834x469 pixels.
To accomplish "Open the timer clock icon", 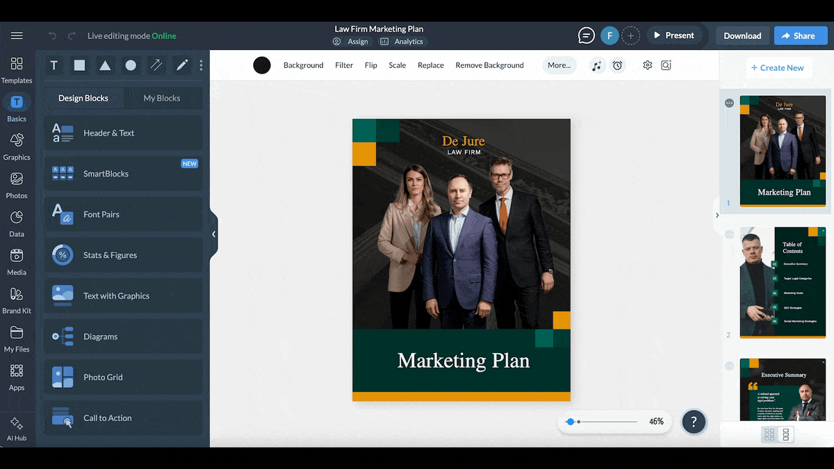I will coord(618,65).
